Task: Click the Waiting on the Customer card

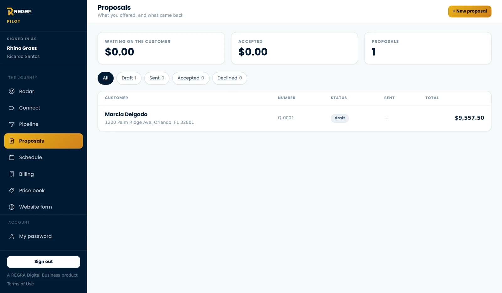Action: click(161, 48)
